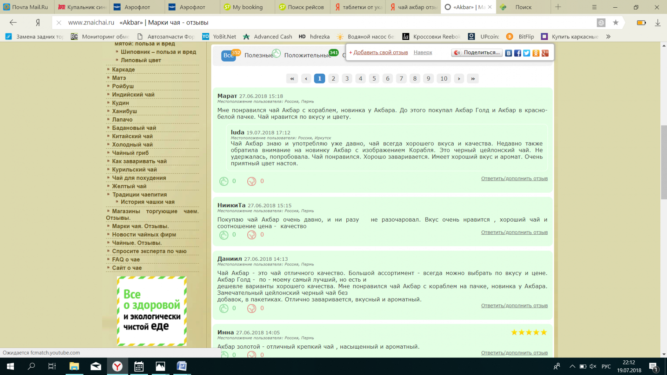Share via VK icon
This screenshot has height=375, width=667.
[508, 53]
